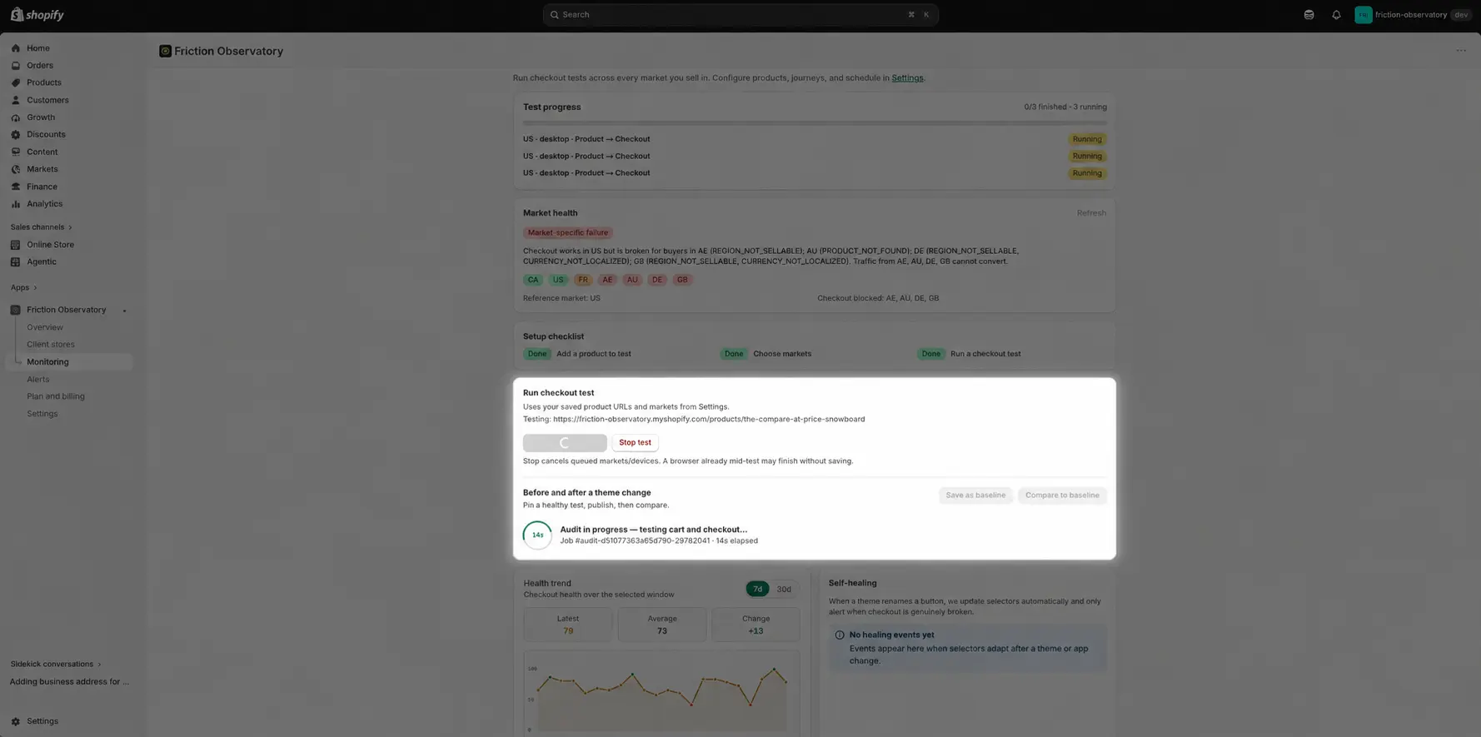1481x737 pixels.
Task: Click the Stop test button
Action: pyautogui.click(x=635, y=443)
